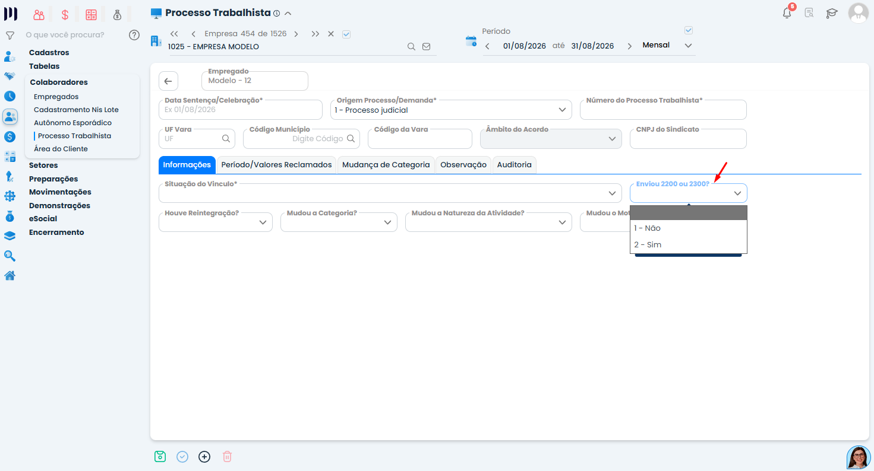Clear company selection with X
Viewport: 874px width, 471px height.
tap(331, 34)
